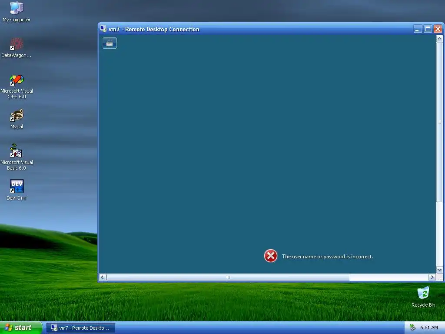Maximize the Remote Desktop Connection window
Viewport: 445px width, 334px height.
[428, 29]
